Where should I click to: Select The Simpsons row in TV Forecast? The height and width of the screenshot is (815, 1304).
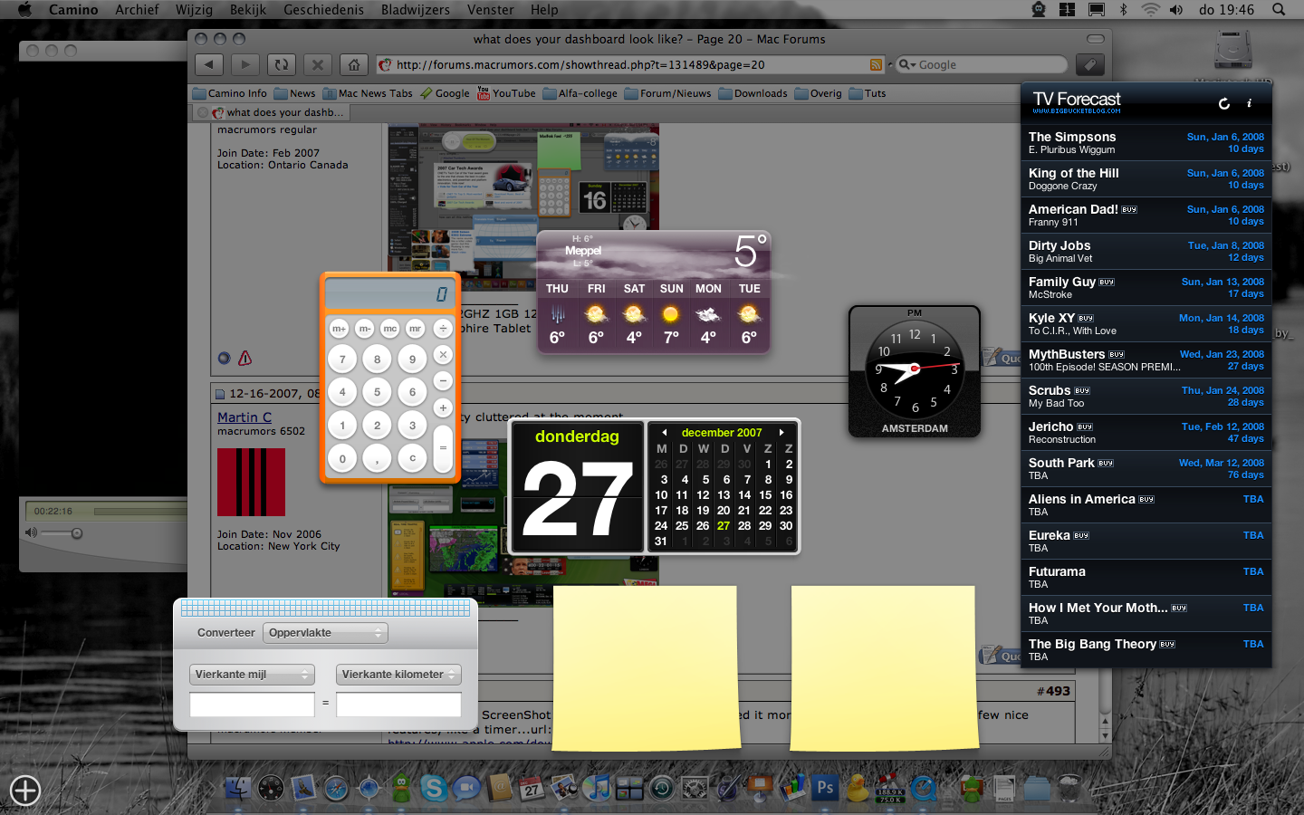coord(1146,143)
